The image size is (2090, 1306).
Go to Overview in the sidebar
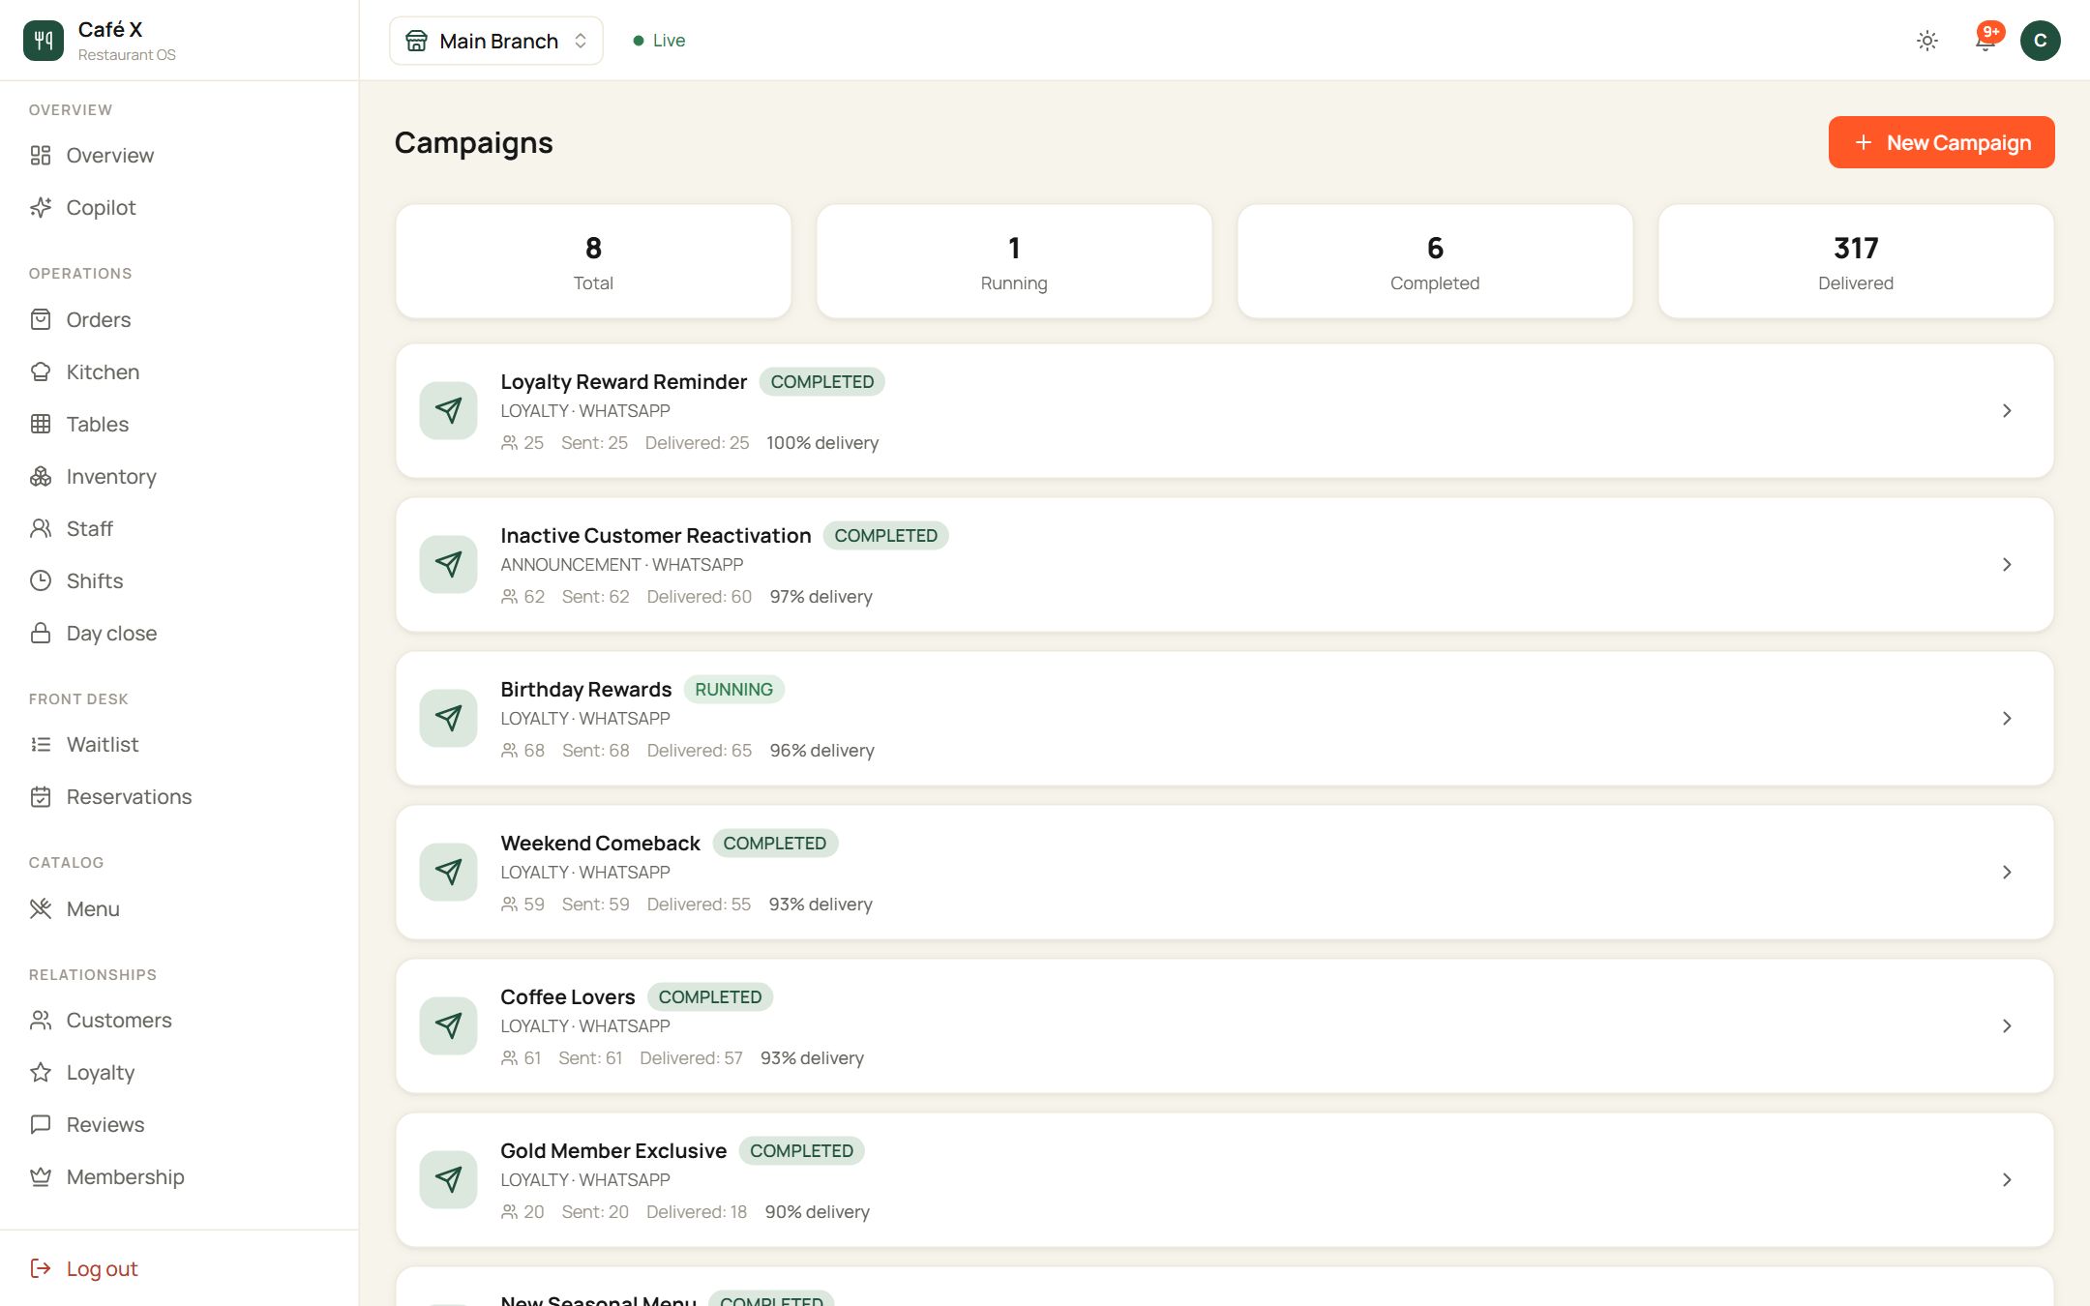[x=109, y=156]
